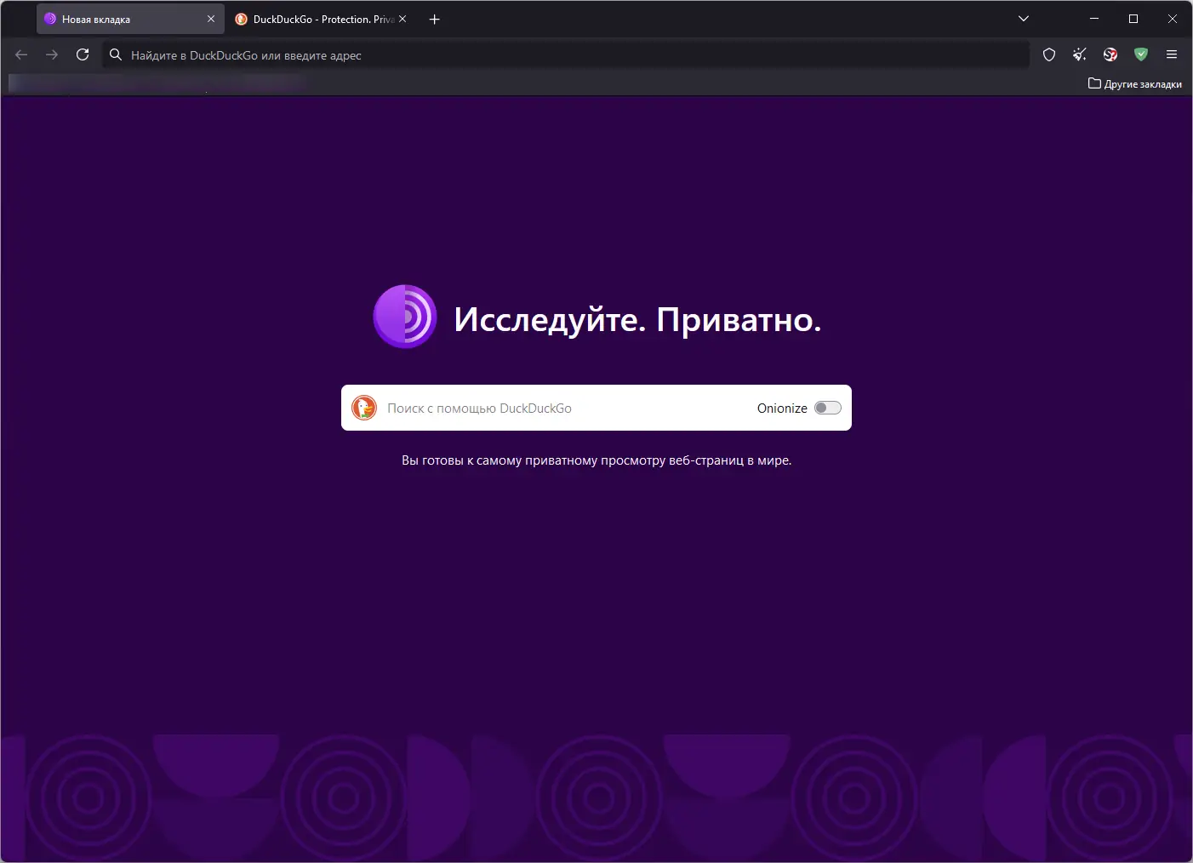Open the hamburger application menu
Image resolution: width=1193 pixels, height=863 pixels.
(x=1172, y=54)
